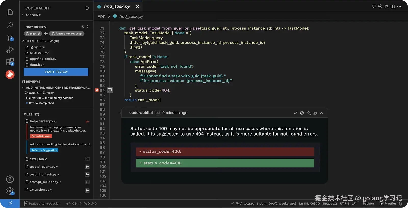The height and width of the screenshot is (208, 408).
Task: Click the Potential Issue label
Action: tap(41, 136)
